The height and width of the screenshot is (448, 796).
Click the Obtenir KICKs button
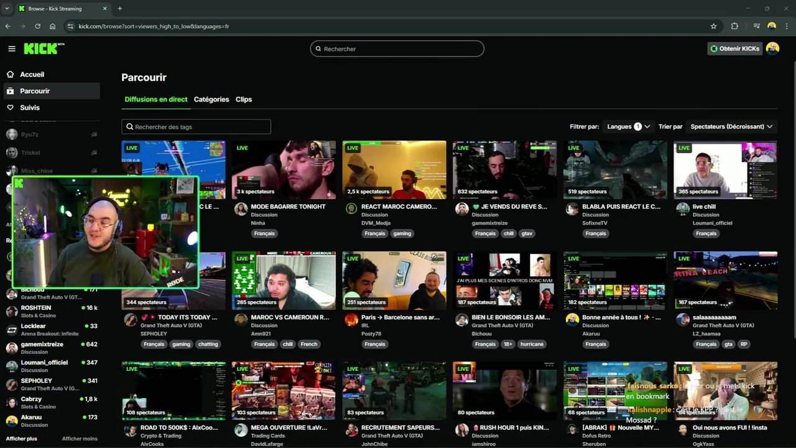(734, 49)
